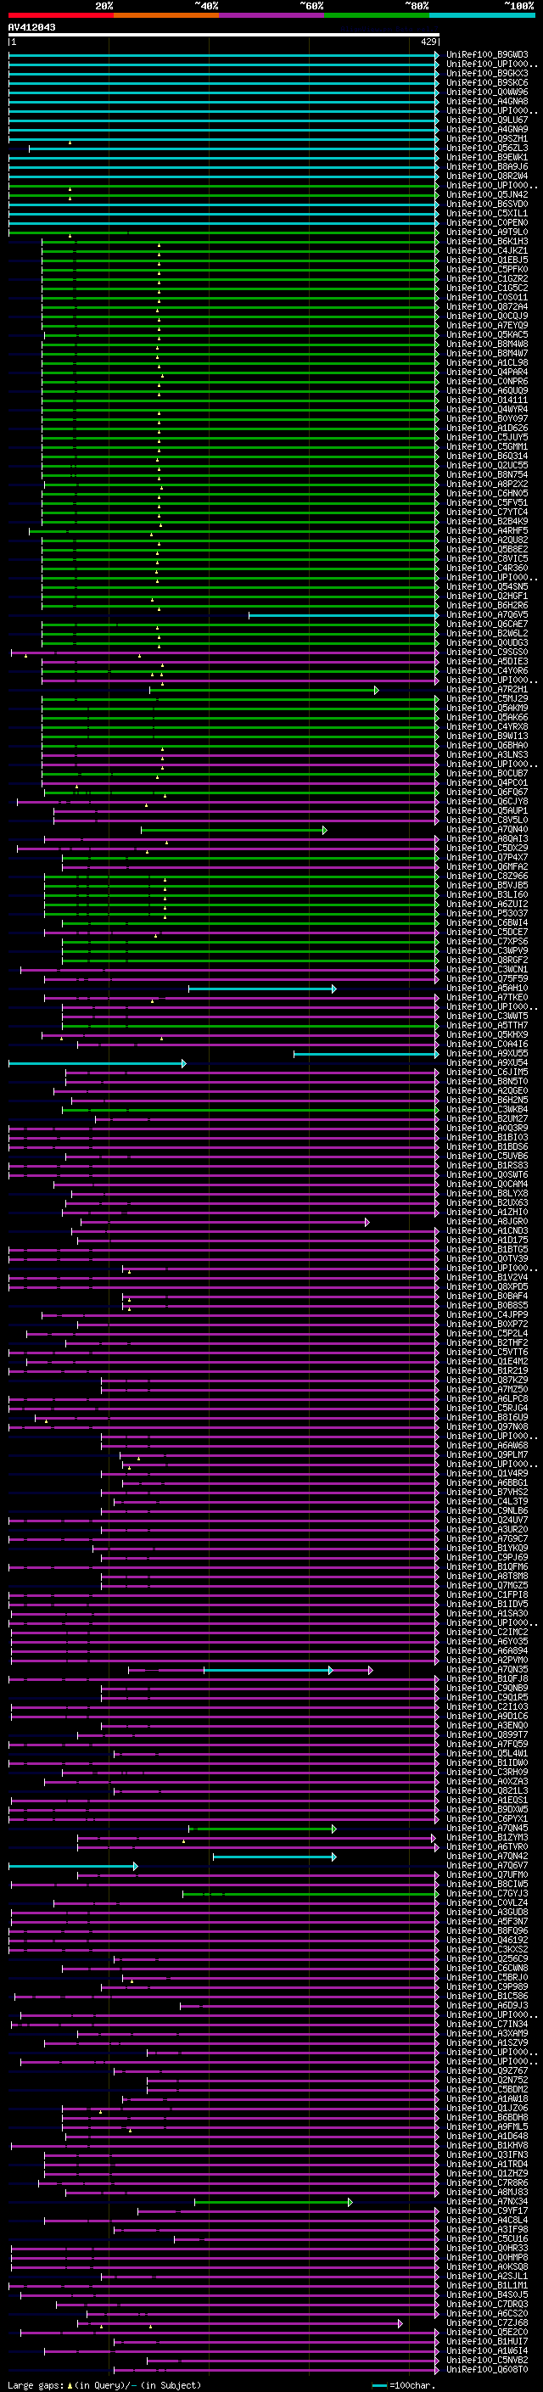Open the UniRef100_B6K1H3 hit label
The width and height of the screenshot is (543, 2392).
[x=487, y=242]
